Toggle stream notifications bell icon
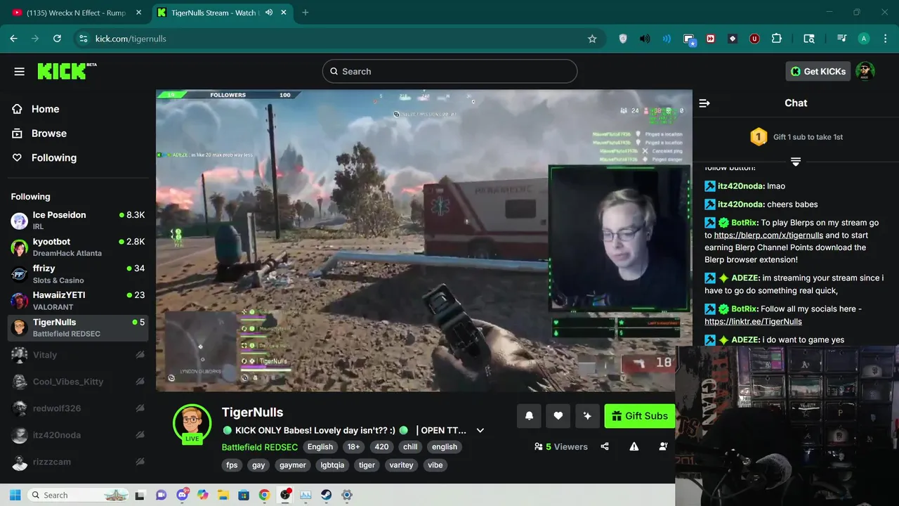The height and width of the screenshot is (506, 899). click(529, 416)
